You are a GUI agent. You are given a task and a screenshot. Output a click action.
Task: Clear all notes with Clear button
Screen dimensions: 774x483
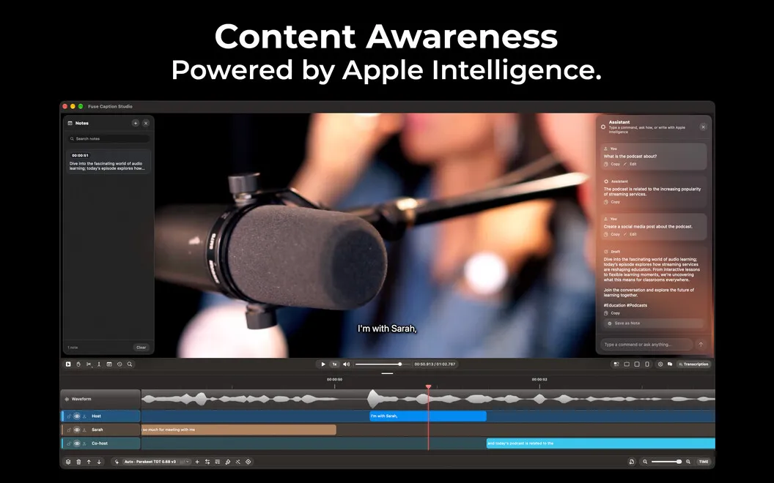tap(141, 348)
